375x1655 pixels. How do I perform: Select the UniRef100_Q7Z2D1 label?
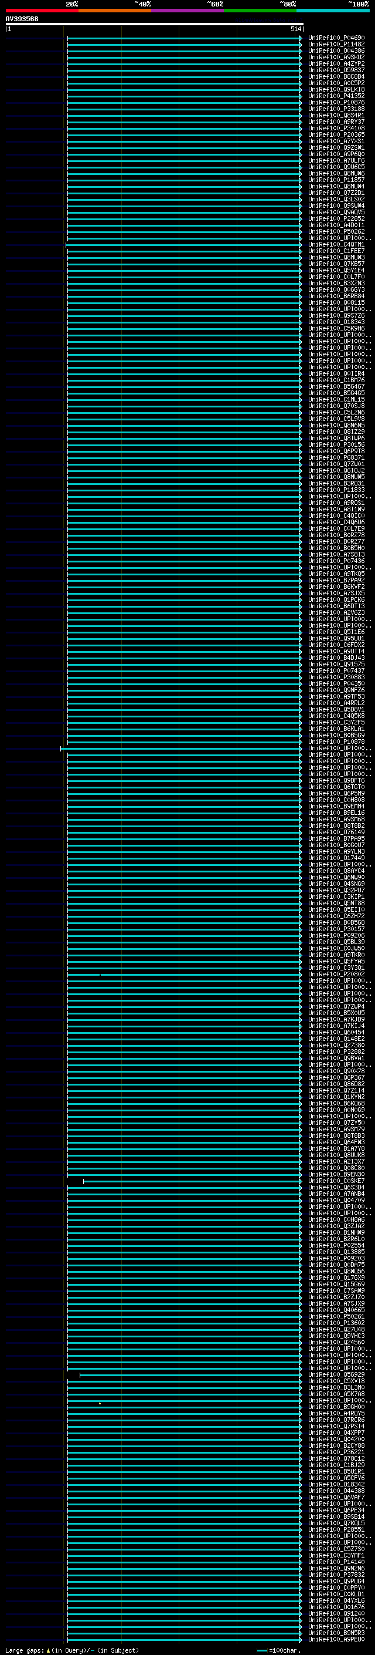336,193
